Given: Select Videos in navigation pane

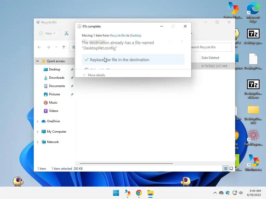Looking at the screenshot, I should 54,111.
